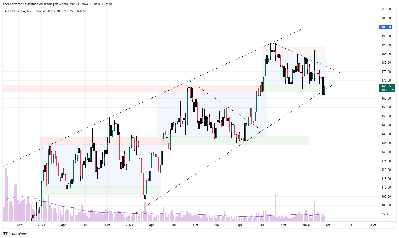Click the 190.00 price axis label

(x=386, y=45)
